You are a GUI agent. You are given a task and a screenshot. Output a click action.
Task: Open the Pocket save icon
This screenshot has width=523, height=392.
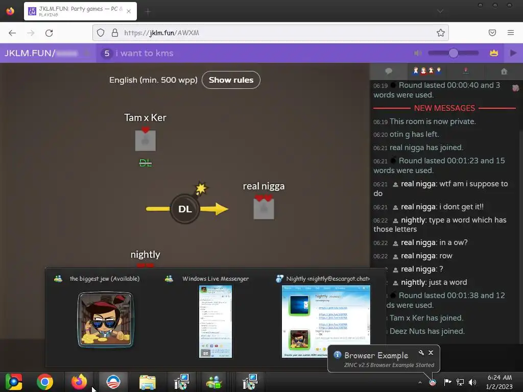[492, 33]
